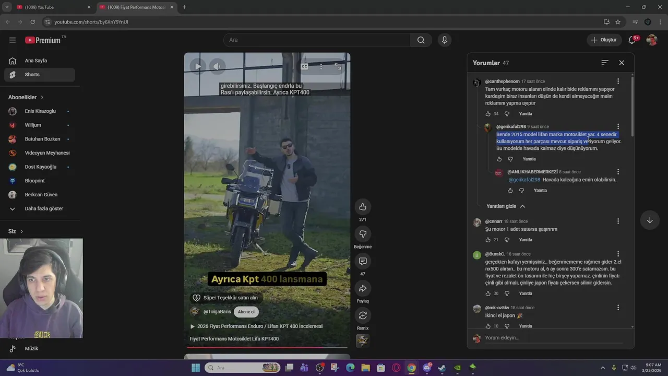The height and width of the screenshot is (376, 668).
Task: Dislike @canthephenom's comment
Action: [x=507, y=114]
